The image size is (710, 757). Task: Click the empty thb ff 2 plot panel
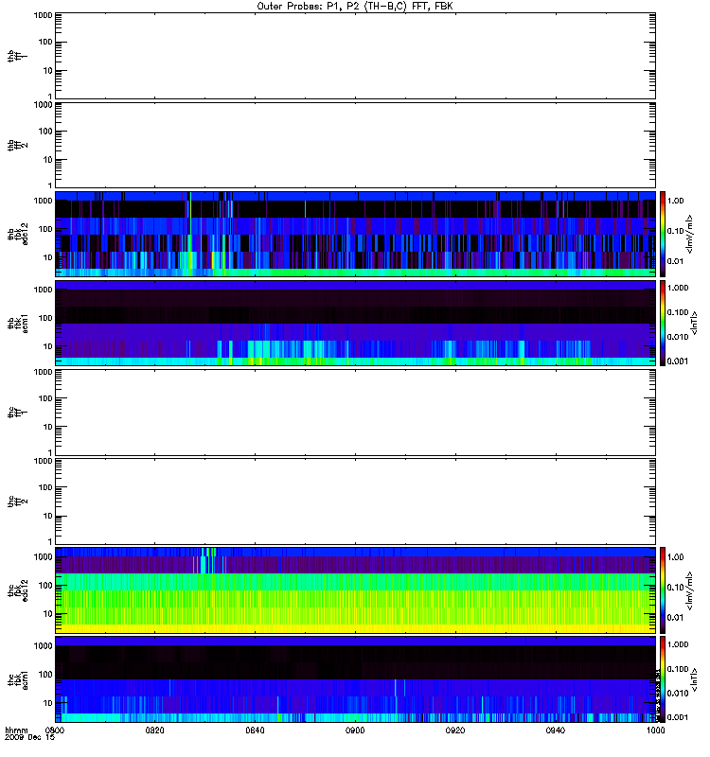355,145
